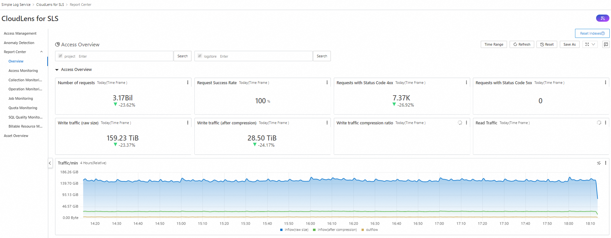The height and width of the screenshot is (238, 611).
Task: Open the comments panel icon
Action: point(606,44)
